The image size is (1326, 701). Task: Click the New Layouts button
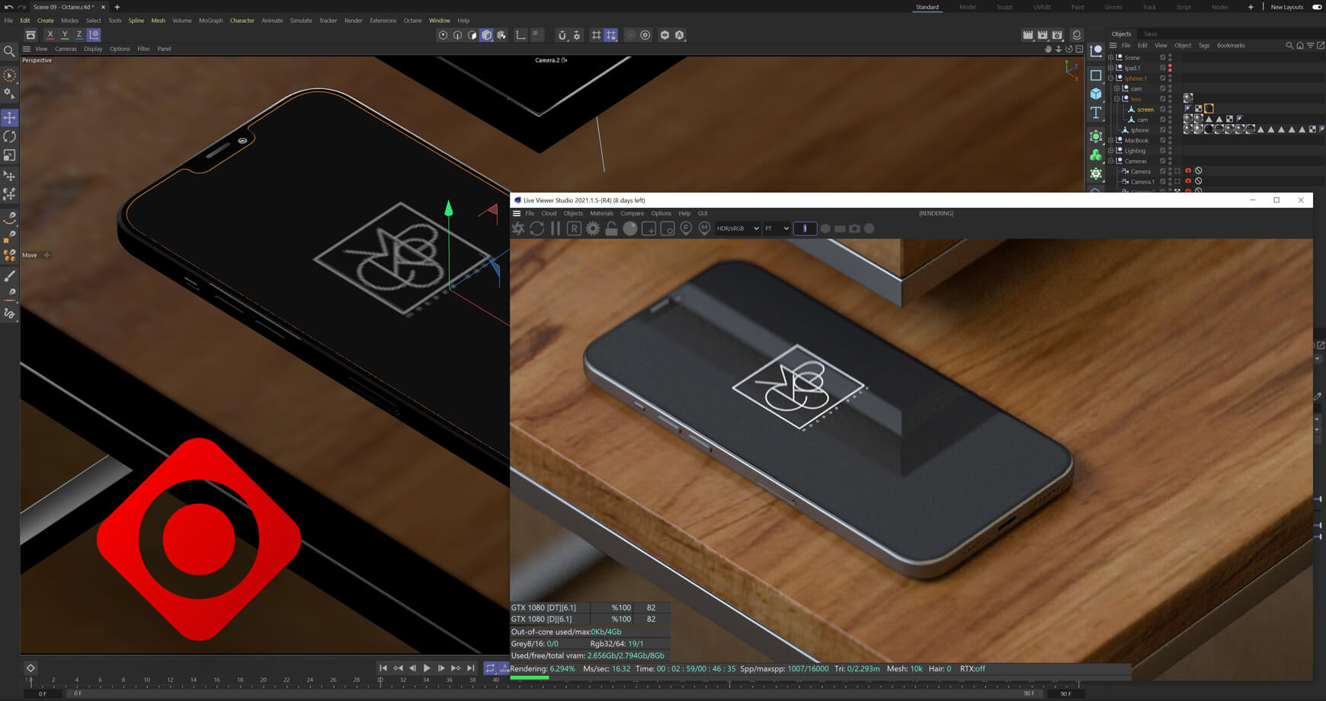1287,7
